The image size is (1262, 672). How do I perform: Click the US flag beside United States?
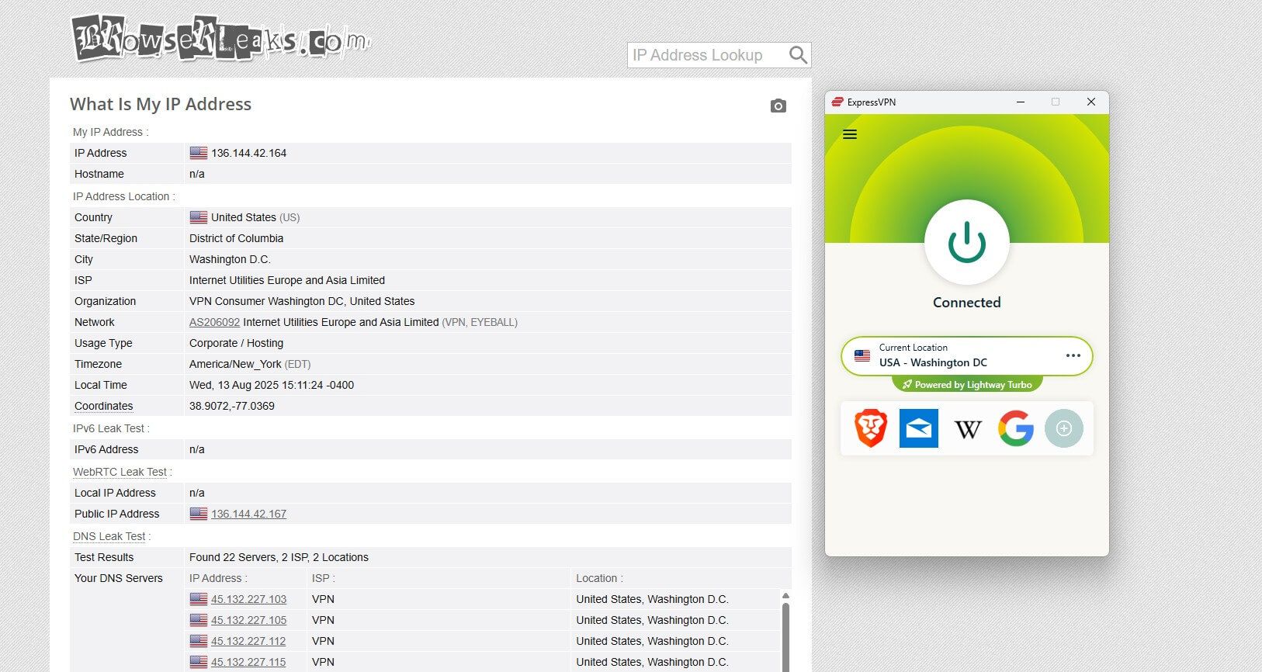click(199, 217)
